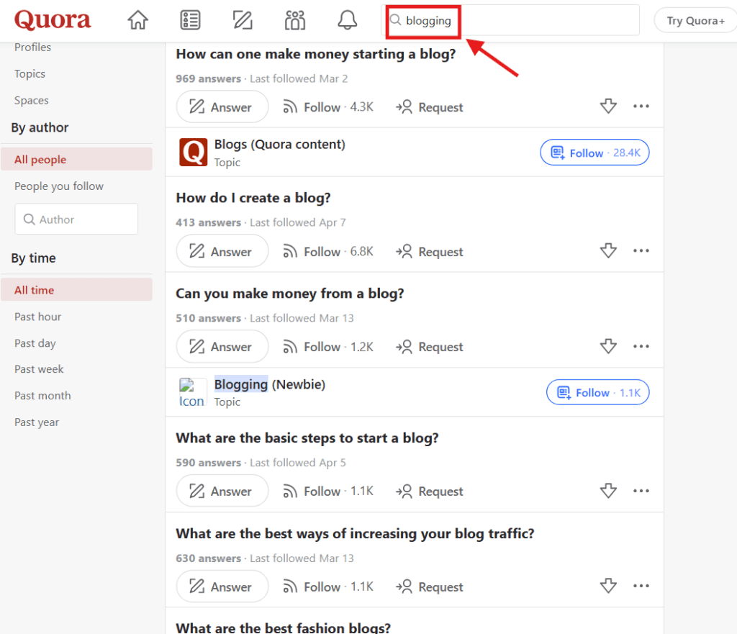Follow 'best ways of increasing your blog traffic'

click(328, 587)
